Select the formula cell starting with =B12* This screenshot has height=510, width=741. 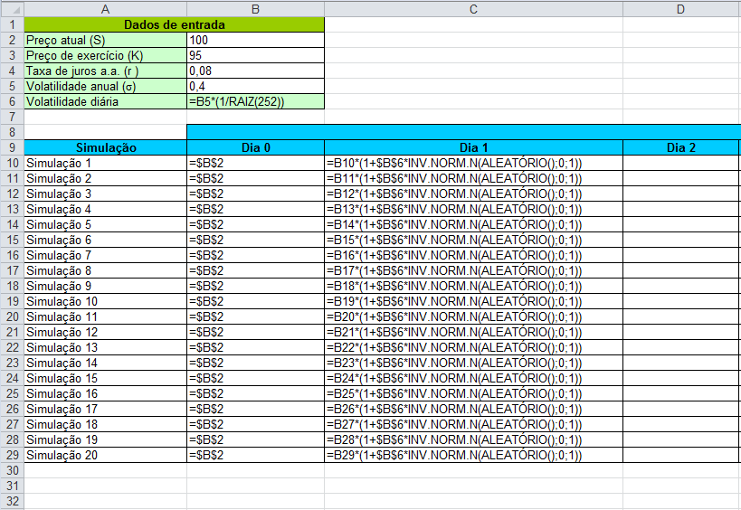pyautogui.click(x=473, y=194)
